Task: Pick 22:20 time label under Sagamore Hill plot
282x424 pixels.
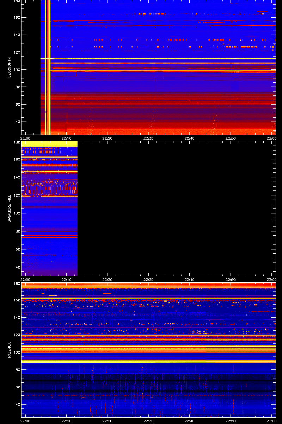Action: pos(108,279)
